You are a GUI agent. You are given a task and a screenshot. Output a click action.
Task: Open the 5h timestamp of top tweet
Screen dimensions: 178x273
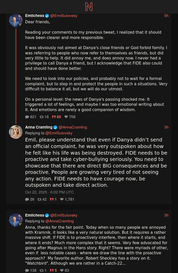pos(166,16)
